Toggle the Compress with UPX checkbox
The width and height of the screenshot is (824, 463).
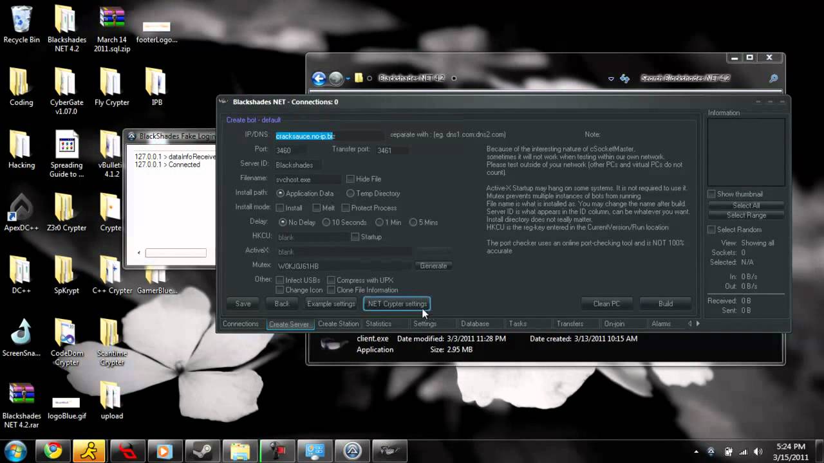tap(331, 280)
